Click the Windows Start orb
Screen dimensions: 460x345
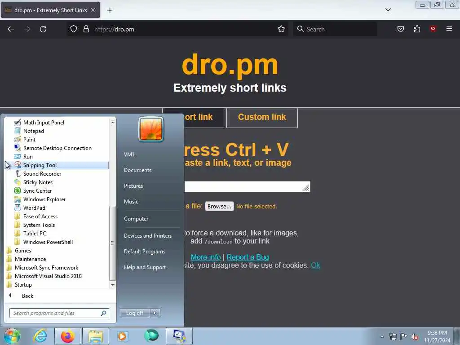coord(12,336)
